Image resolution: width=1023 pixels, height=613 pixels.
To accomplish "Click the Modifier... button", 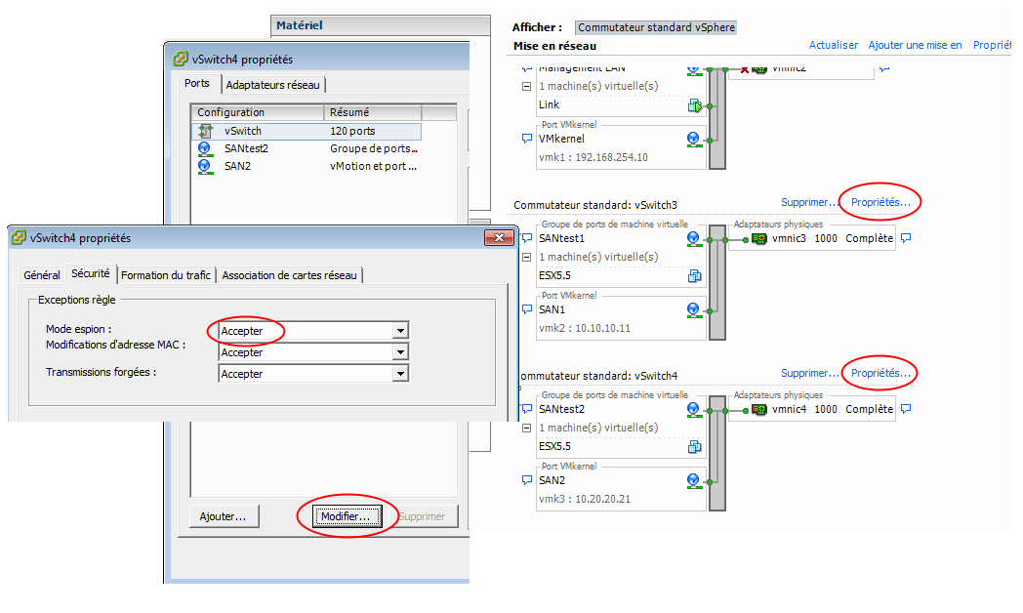I will [346, 516].
